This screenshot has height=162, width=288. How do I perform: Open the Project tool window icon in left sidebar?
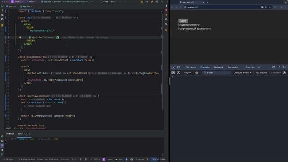click(x=2, y=6)
